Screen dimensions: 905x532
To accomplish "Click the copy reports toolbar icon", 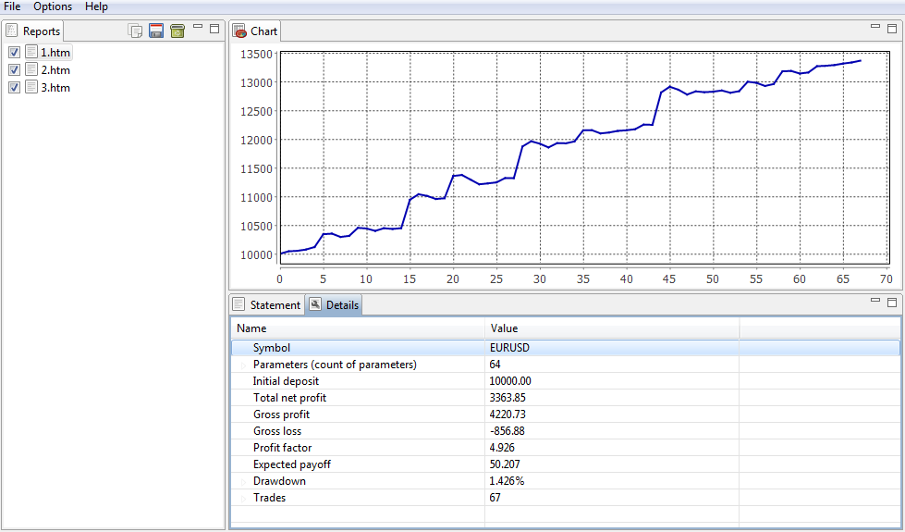I will 135,31.
